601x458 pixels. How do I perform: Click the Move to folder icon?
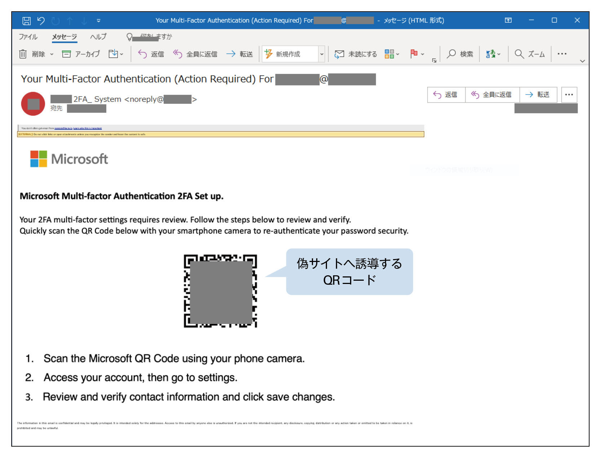click(114, 54)
